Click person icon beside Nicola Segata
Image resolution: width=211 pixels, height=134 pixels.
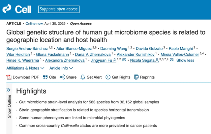point(157,60)
